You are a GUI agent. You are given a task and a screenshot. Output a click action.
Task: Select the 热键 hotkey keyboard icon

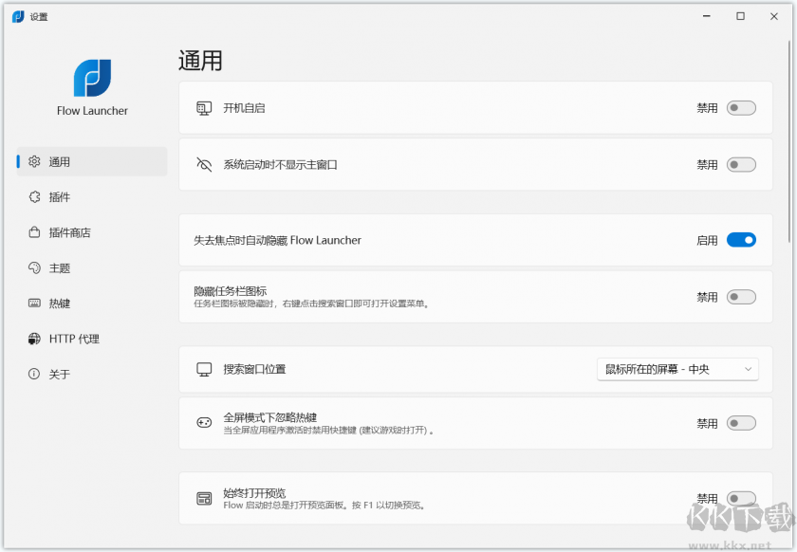[x=34, y=303]
